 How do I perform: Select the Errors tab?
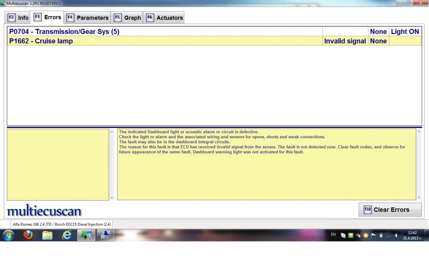(x=48, y=17)
